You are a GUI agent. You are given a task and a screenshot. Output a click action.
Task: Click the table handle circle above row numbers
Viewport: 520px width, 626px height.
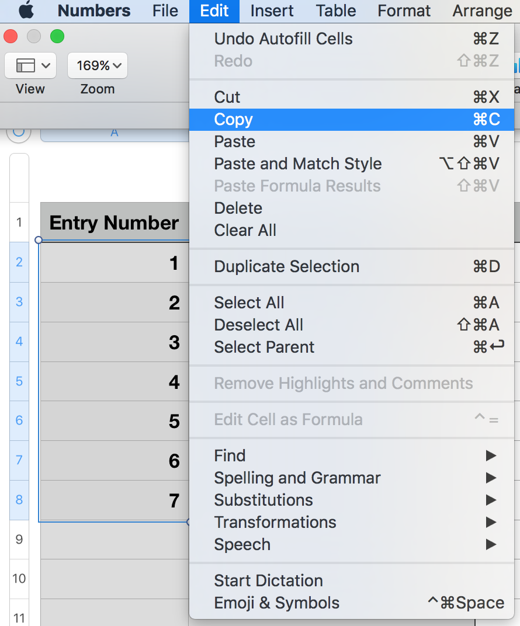tap(19, 132)
